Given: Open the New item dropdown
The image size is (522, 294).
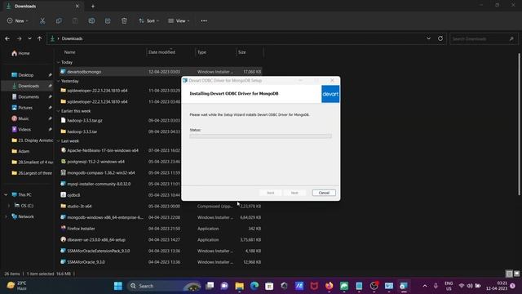Looking at the screenshot, I should click(x=18, y=20).
